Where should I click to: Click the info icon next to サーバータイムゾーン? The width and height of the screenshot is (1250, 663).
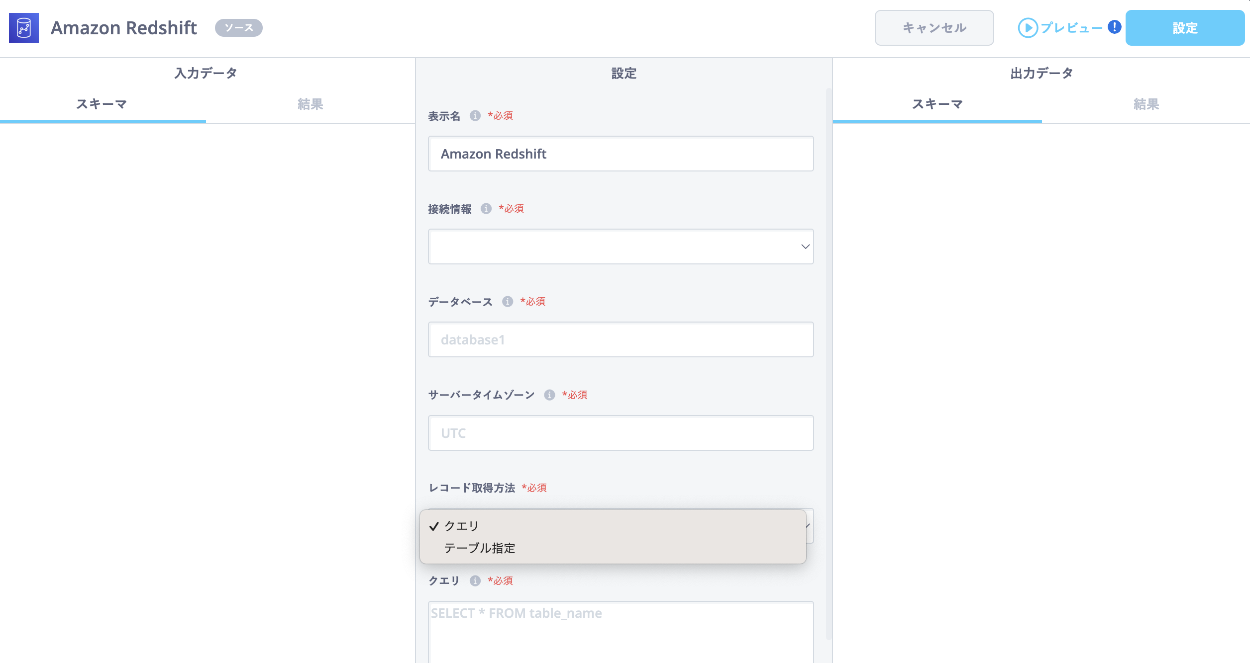point(549,395)
